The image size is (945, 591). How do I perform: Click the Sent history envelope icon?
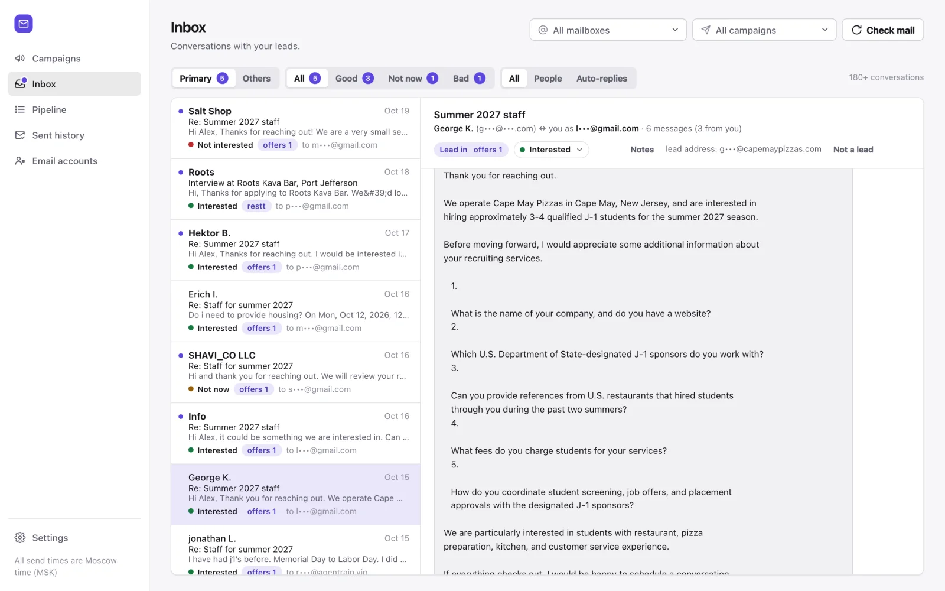point(20,135)
